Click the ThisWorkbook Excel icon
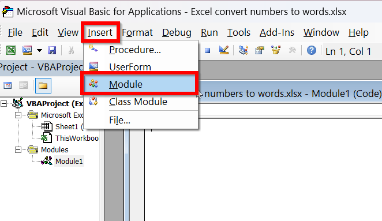 [x=46, y=138]
